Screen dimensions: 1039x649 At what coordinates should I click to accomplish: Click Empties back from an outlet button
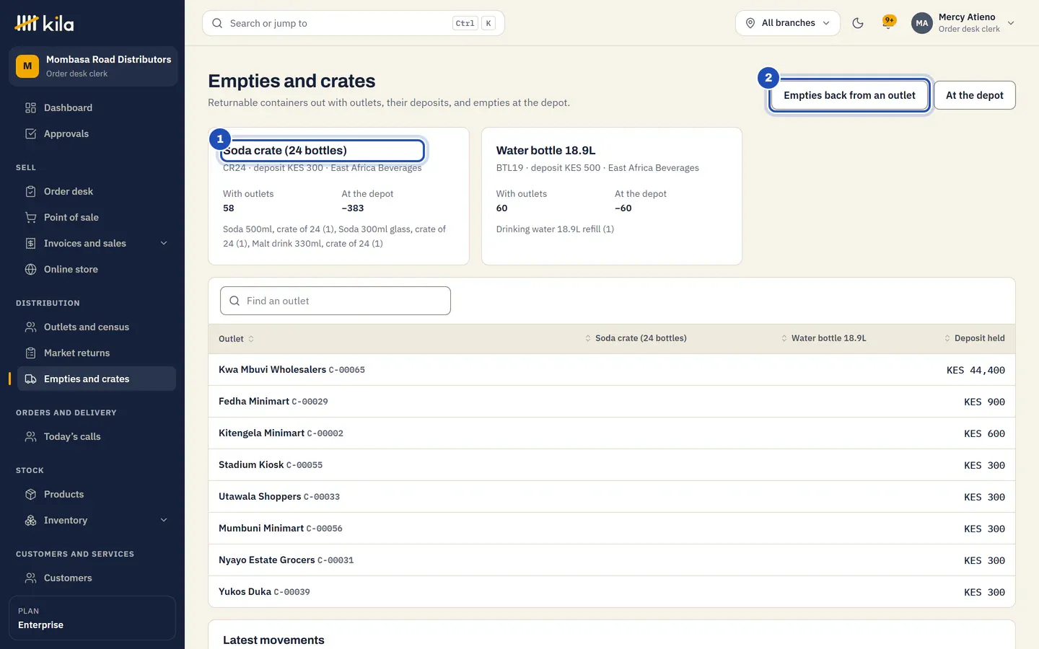(x=849, y=95)
